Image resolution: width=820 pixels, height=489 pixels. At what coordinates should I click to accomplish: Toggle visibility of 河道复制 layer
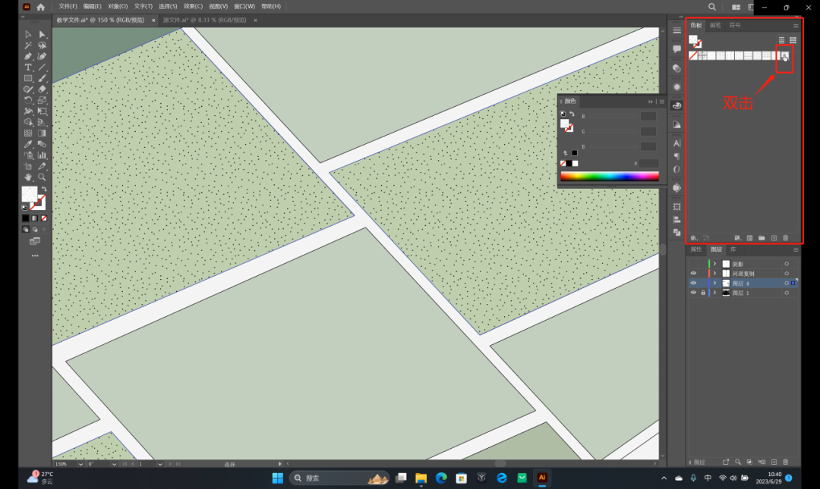(693, 274)
